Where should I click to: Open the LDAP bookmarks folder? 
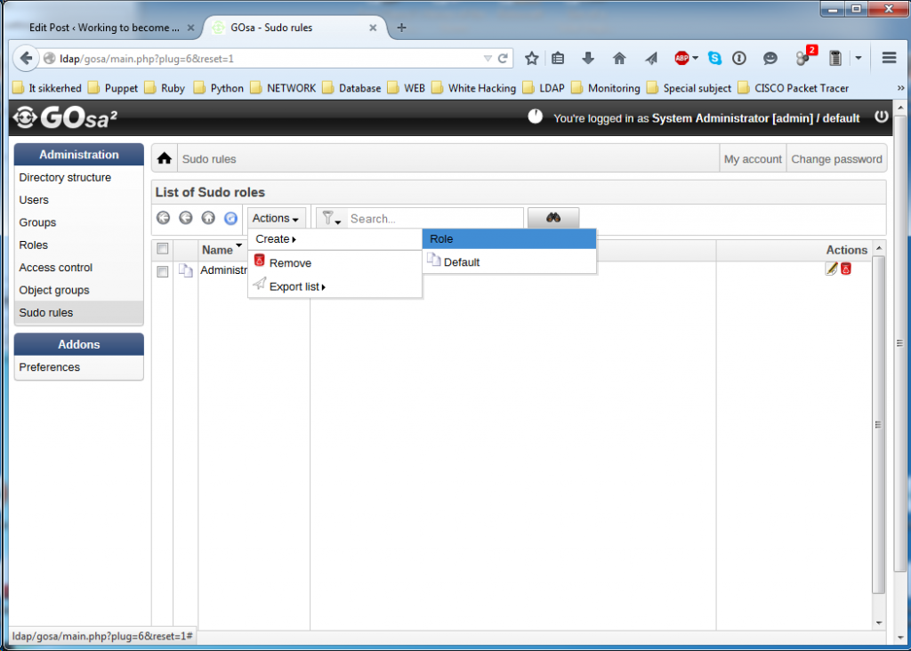click(544, 88)
